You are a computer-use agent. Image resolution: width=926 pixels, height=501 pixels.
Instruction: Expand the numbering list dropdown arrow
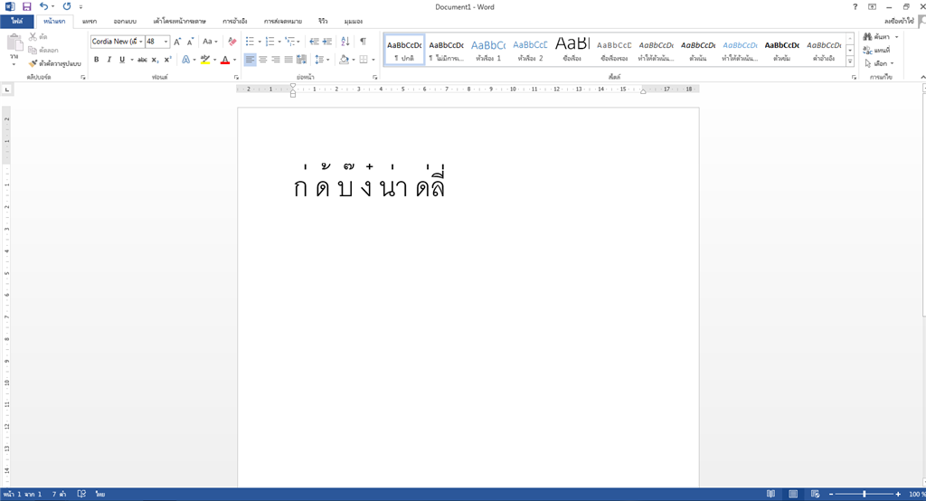(279, 42)
